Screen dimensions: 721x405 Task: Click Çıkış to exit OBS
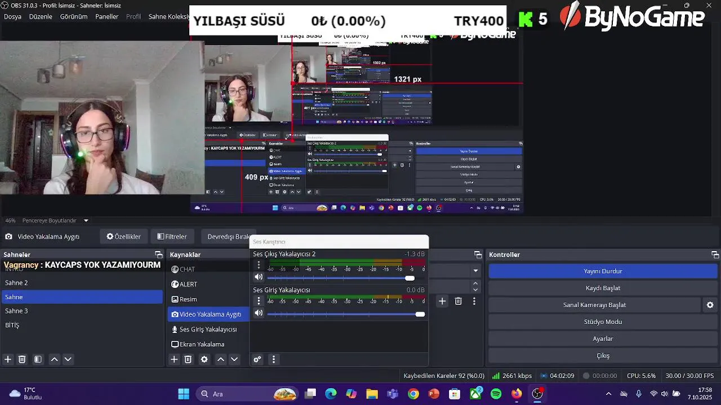[603, 355]
